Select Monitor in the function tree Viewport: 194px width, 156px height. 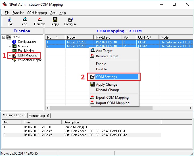(23, 46)
